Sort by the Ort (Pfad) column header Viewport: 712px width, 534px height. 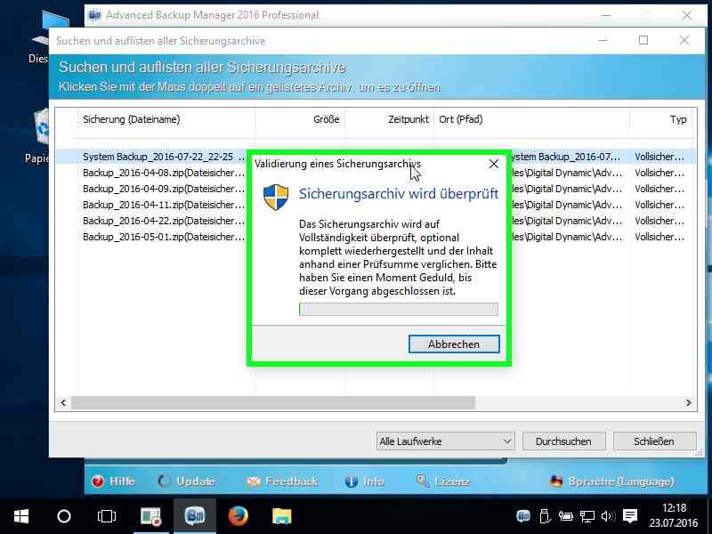click(531, 119)
